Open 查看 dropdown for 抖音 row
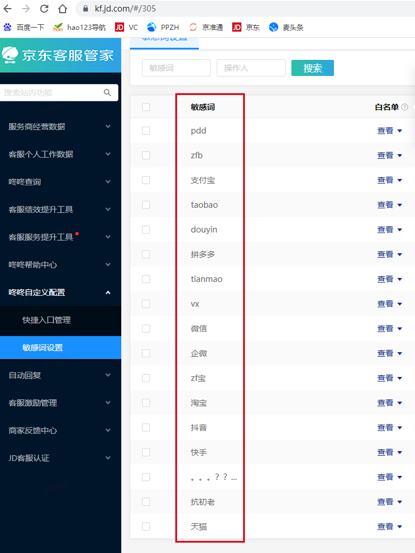The width and height of the screenshot is (415, 553). pos(389,428)
